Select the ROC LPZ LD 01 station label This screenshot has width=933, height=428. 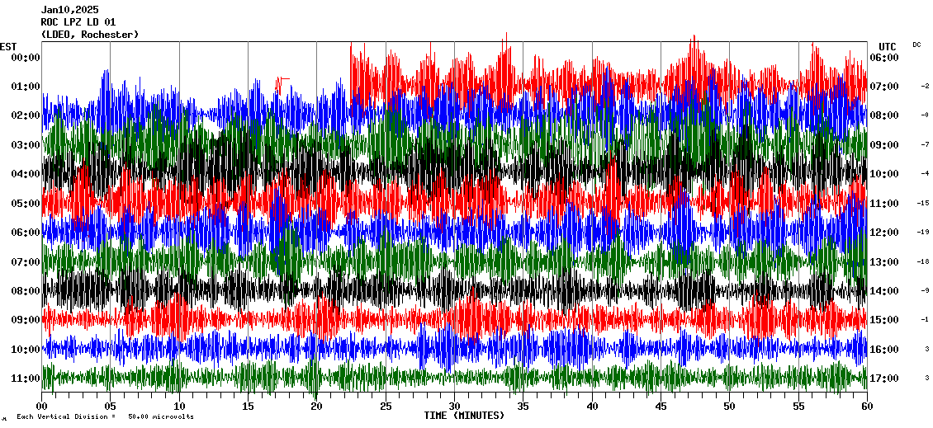(78, 22)
